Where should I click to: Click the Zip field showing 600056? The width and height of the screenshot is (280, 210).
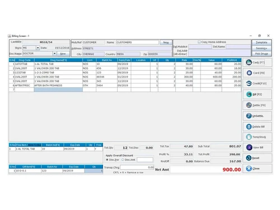point(160,54)
